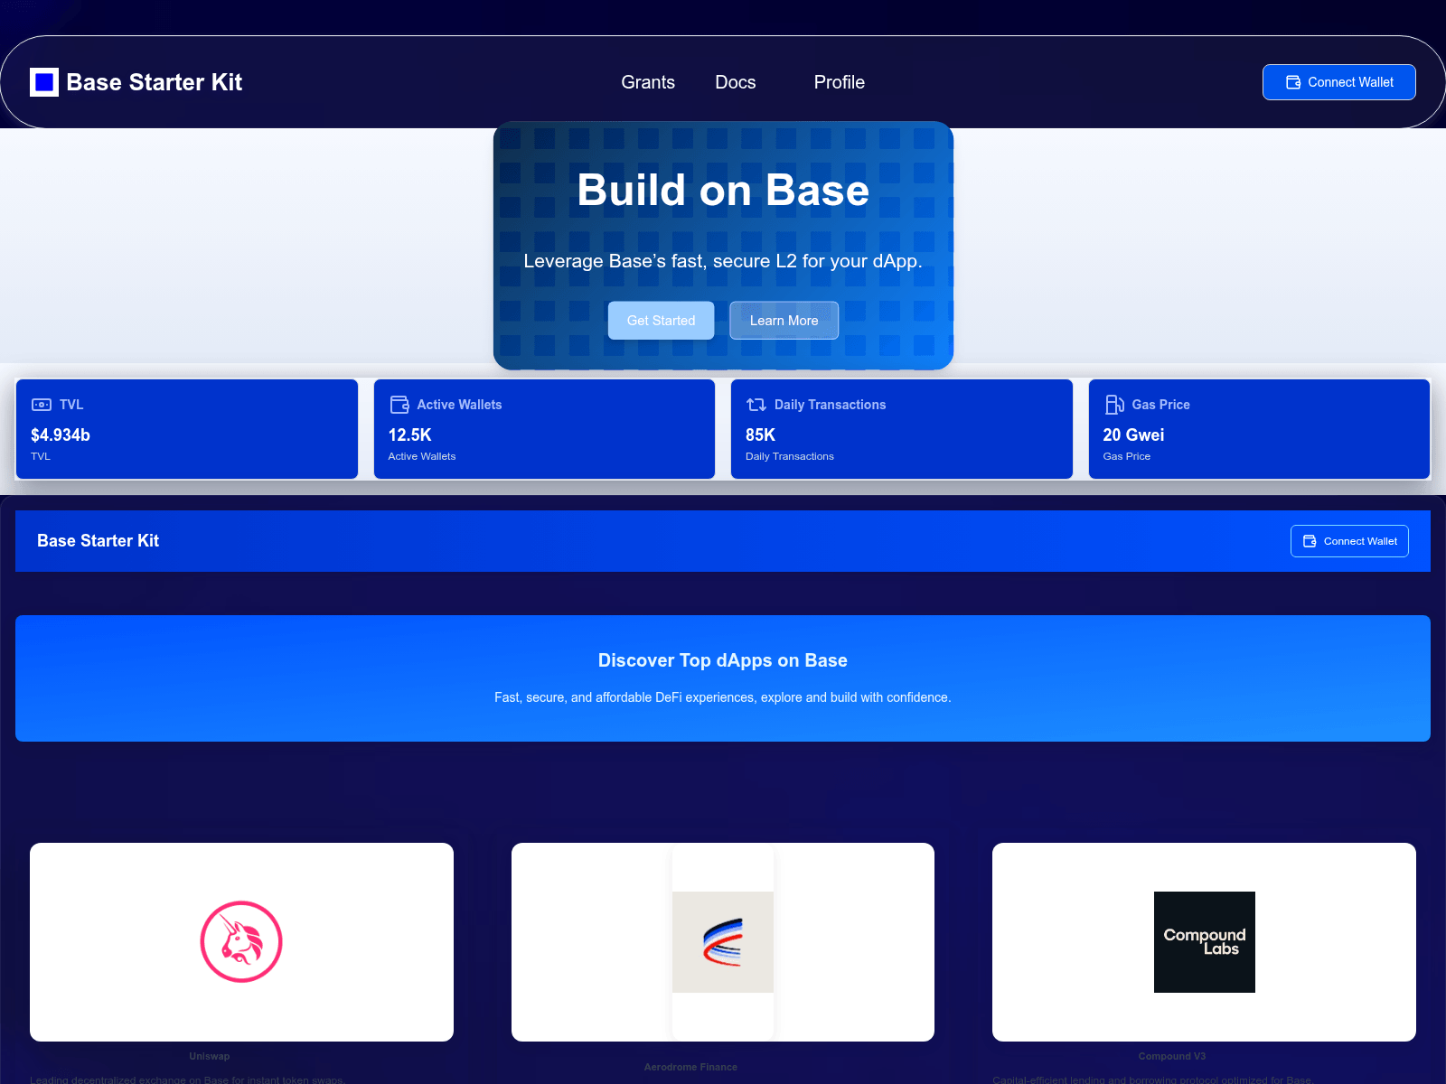Open the Grants nav item
Screen dimensions: 1446x1084
648,82
